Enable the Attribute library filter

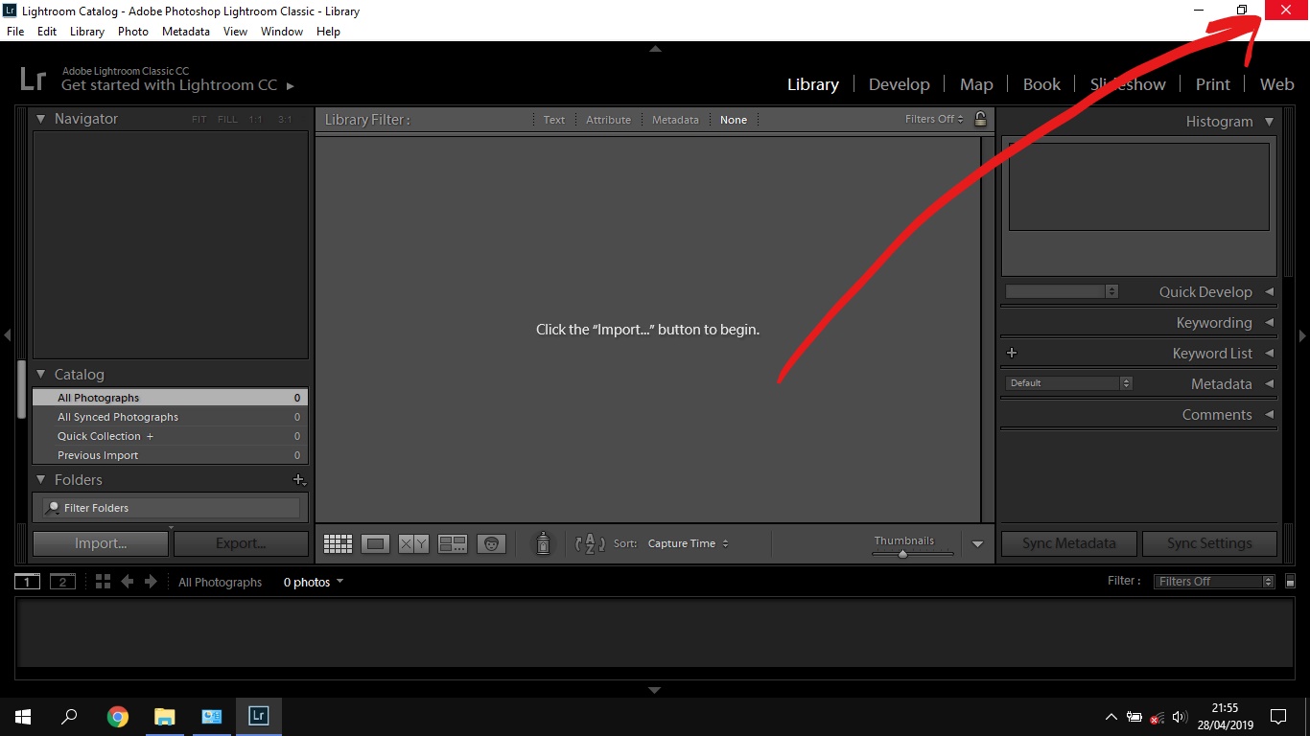608,120
